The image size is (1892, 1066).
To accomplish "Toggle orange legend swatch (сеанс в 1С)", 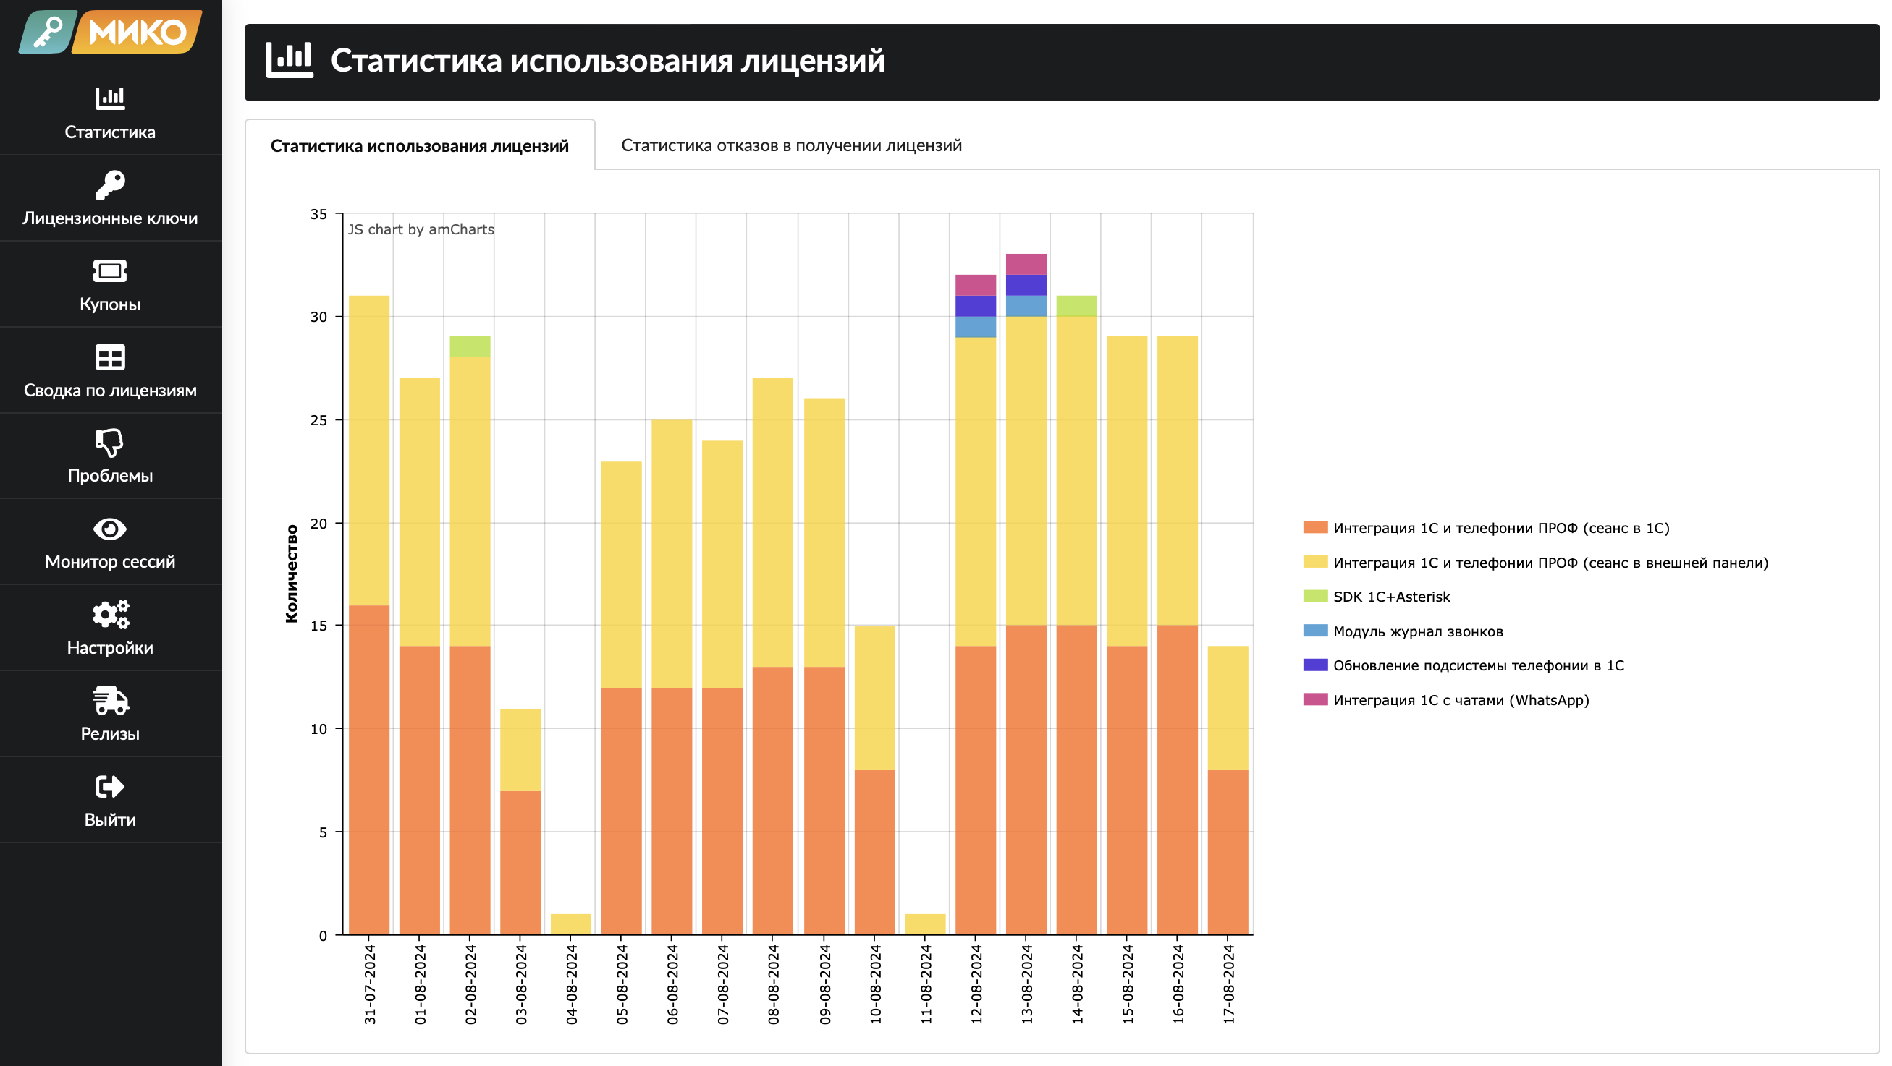I will 1314,527.
